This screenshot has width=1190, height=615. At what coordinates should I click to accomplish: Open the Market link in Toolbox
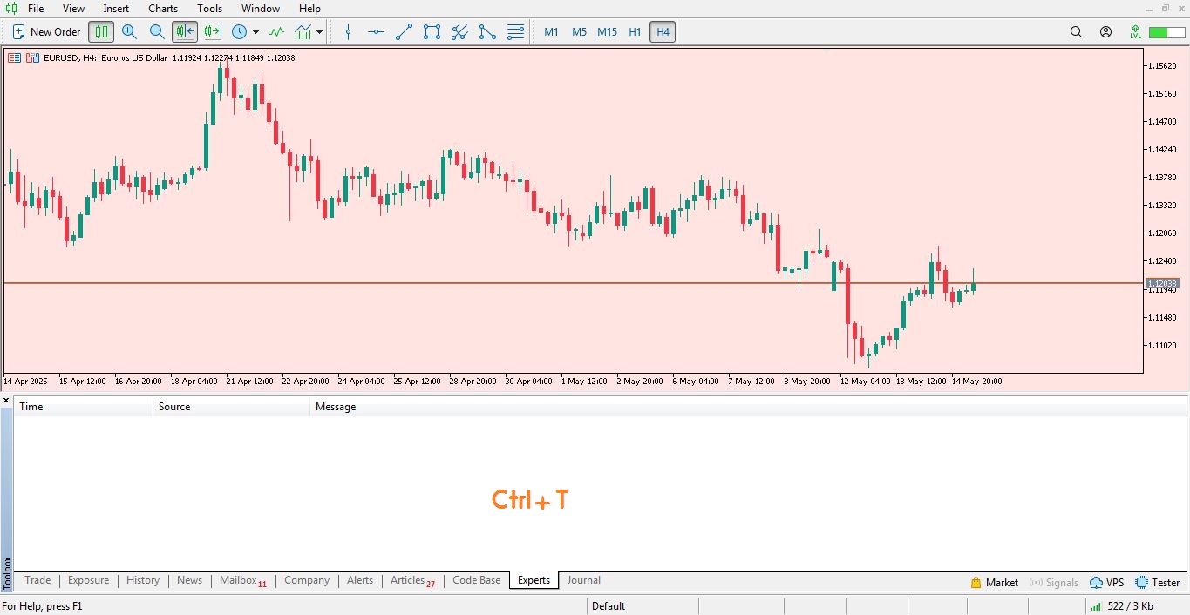point(994,583)
